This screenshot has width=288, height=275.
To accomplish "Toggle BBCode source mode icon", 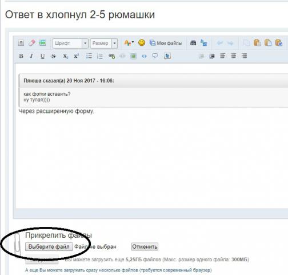I will (x=21, y=43).
